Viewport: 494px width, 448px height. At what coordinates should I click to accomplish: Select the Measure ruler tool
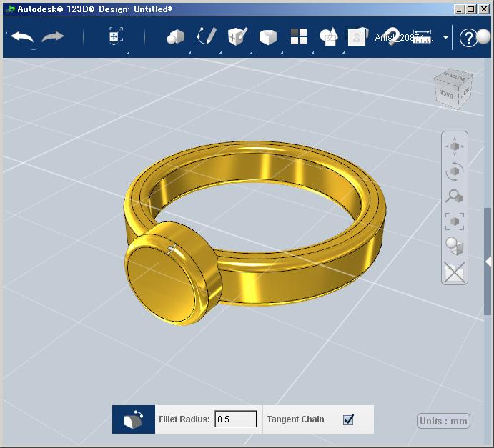tap(422, 37)
